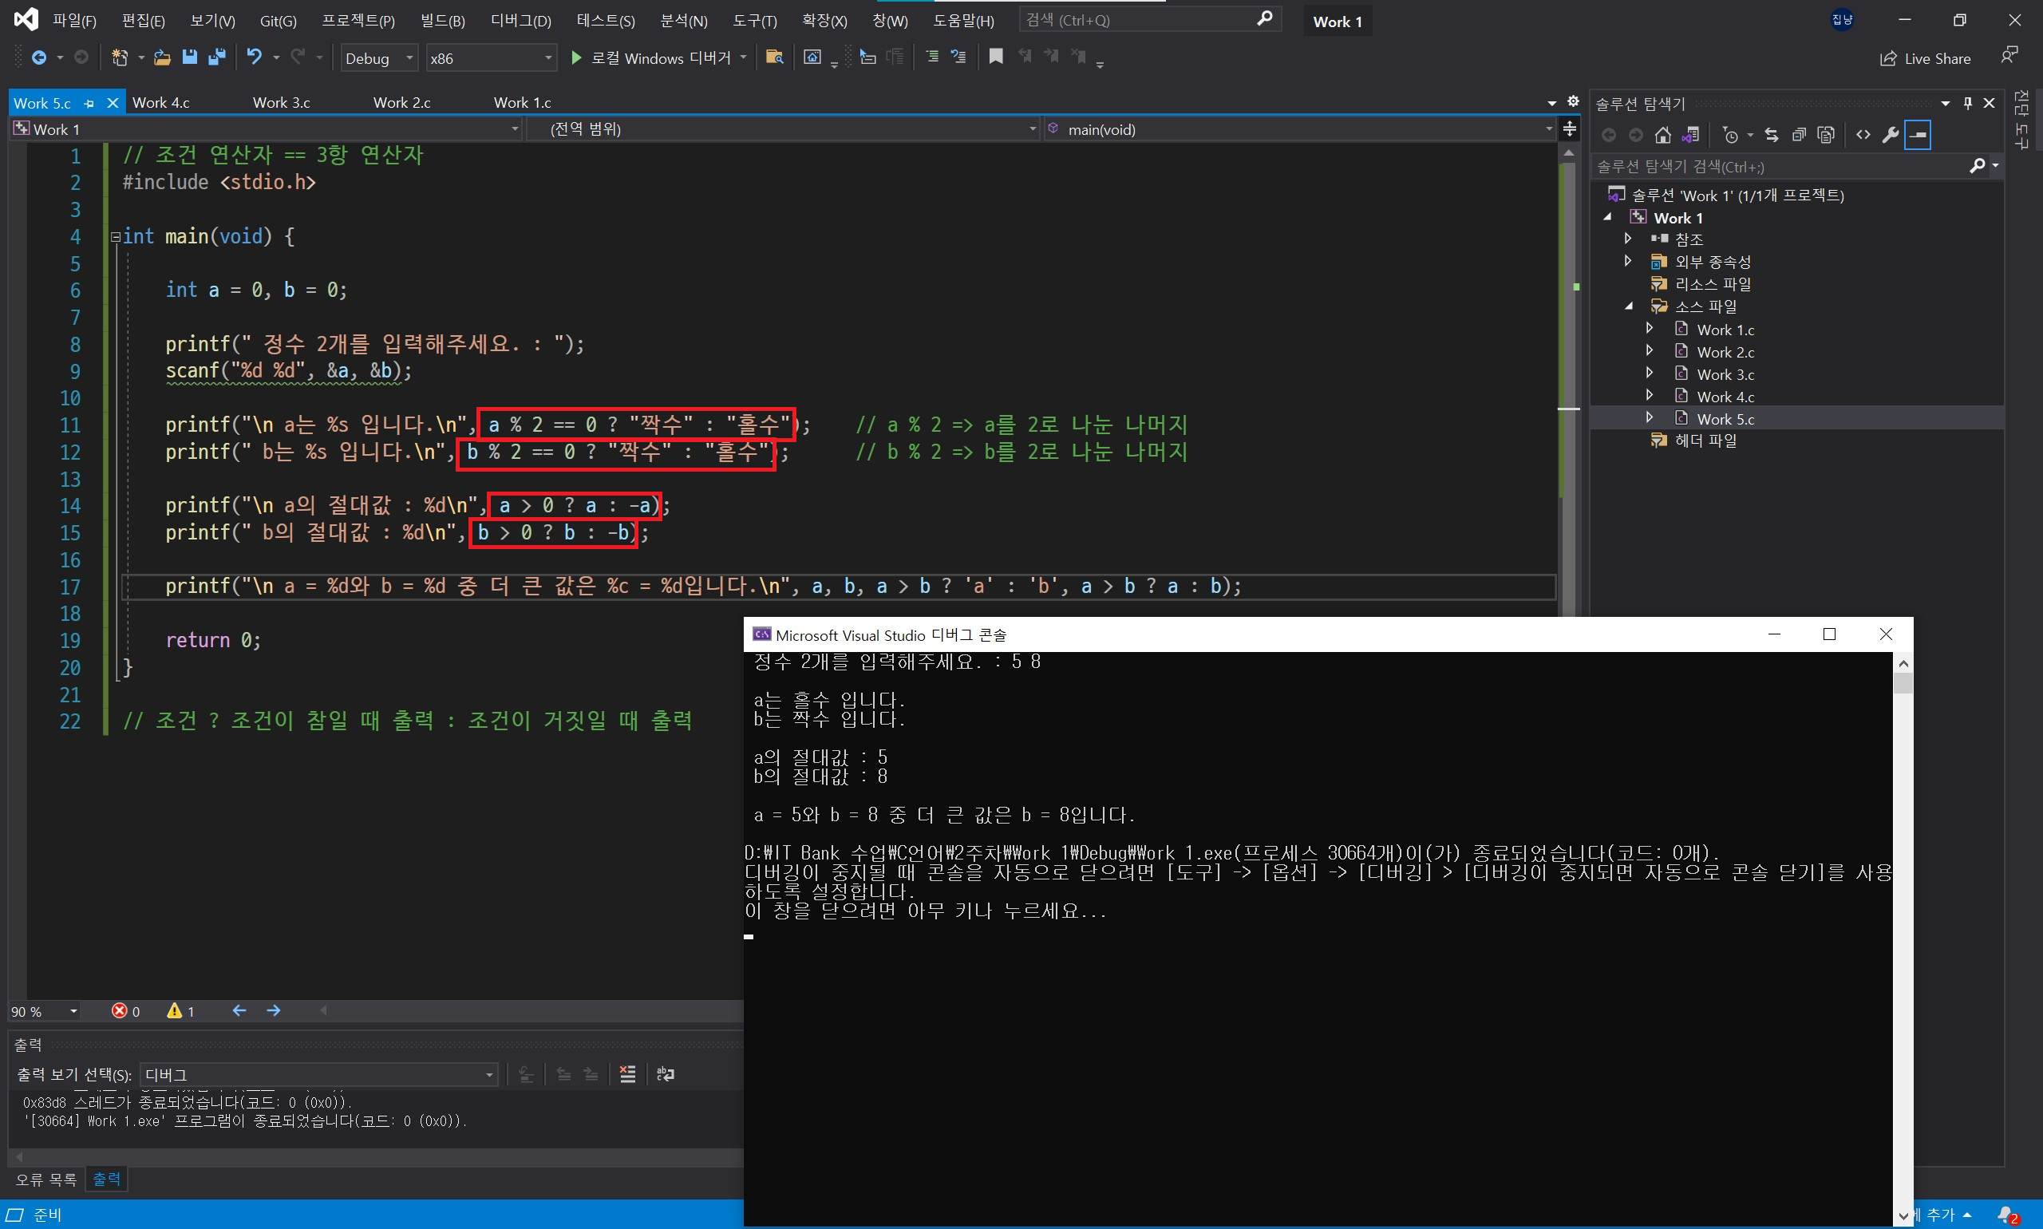Click the Undo arrow icon

click(255, 57)
